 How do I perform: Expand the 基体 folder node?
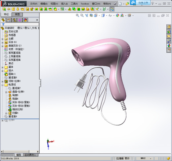[2, 67]
